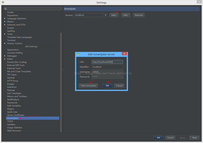Viewport: 203px width, 143px height.
Task: Click the settings search box
Action: [33, 9]
